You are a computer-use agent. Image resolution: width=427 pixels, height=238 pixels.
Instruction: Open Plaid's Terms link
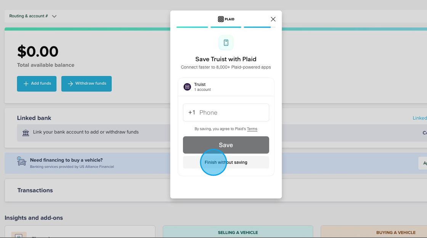(252, 129)
